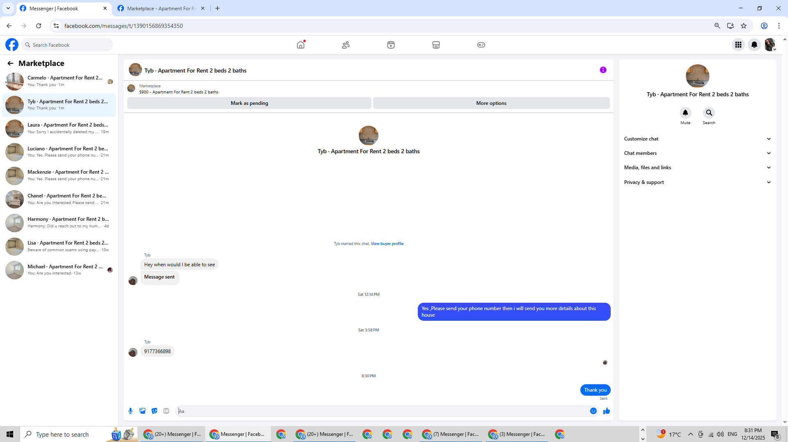Click Tyb's phone number message

tap(157, 351)
